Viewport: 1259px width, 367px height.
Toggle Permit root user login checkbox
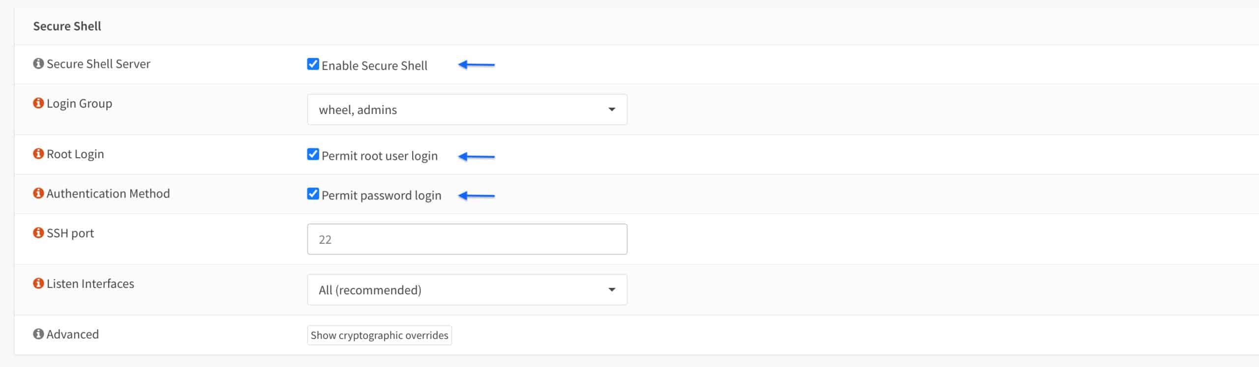313,154
